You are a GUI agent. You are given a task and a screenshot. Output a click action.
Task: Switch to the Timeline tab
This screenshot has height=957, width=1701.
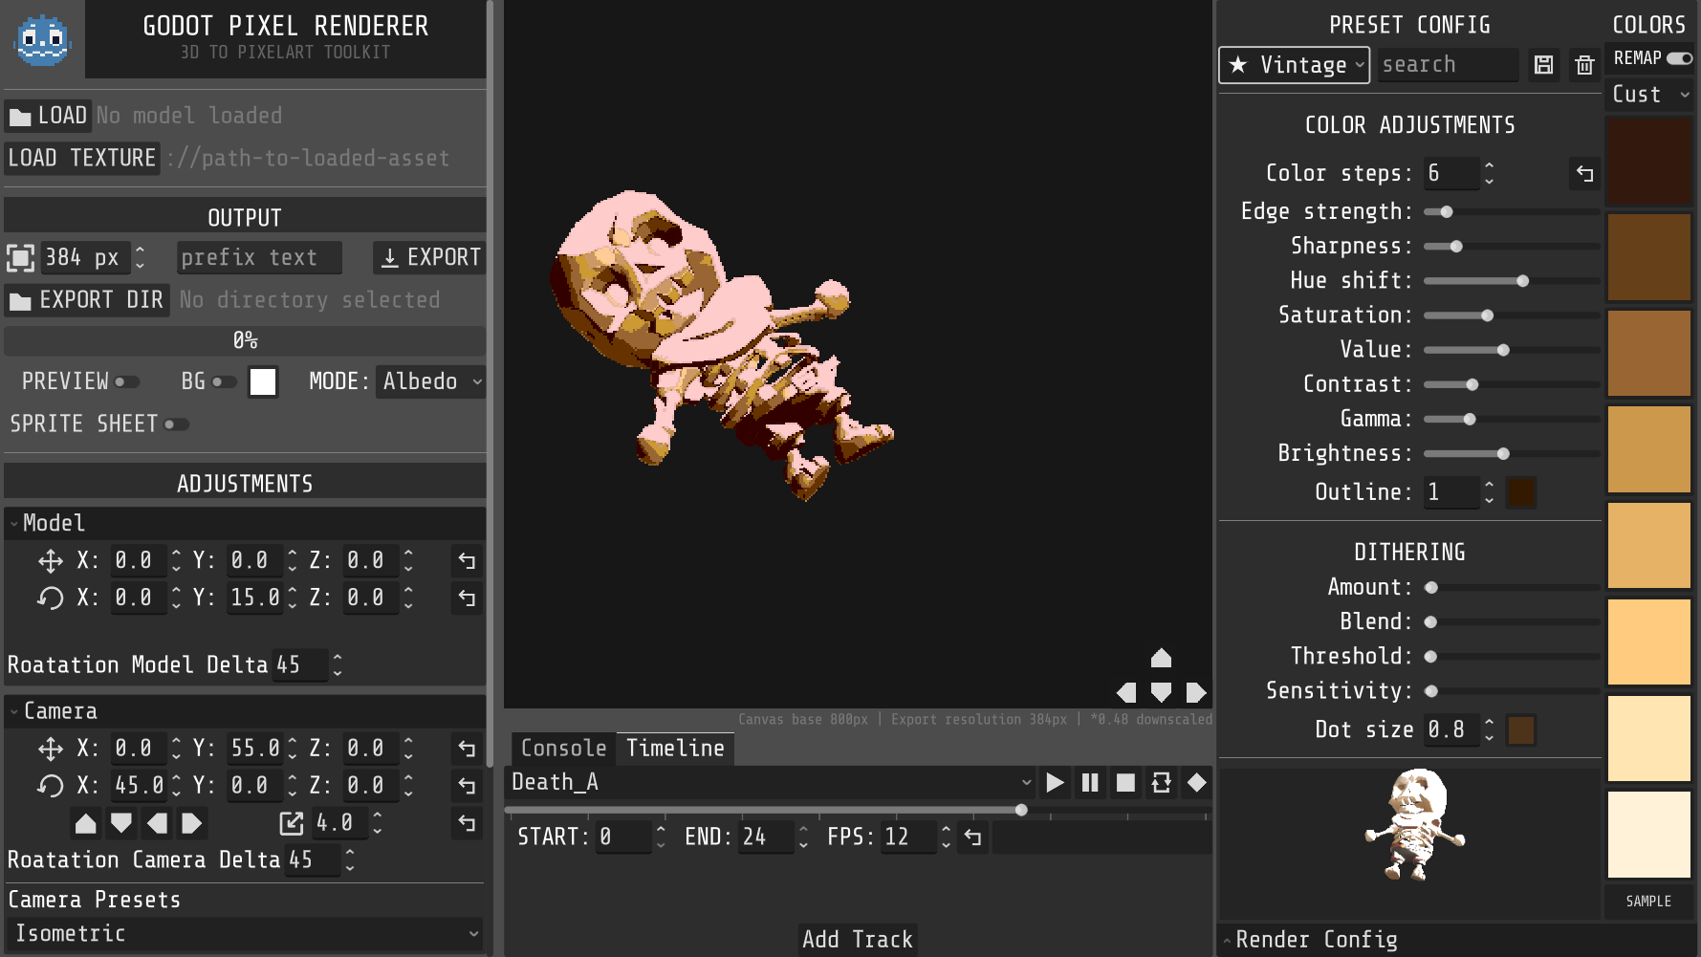click(675, 749)
